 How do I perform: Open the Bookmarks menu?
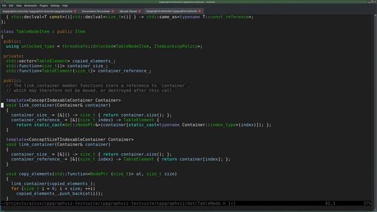coord(31,5)
